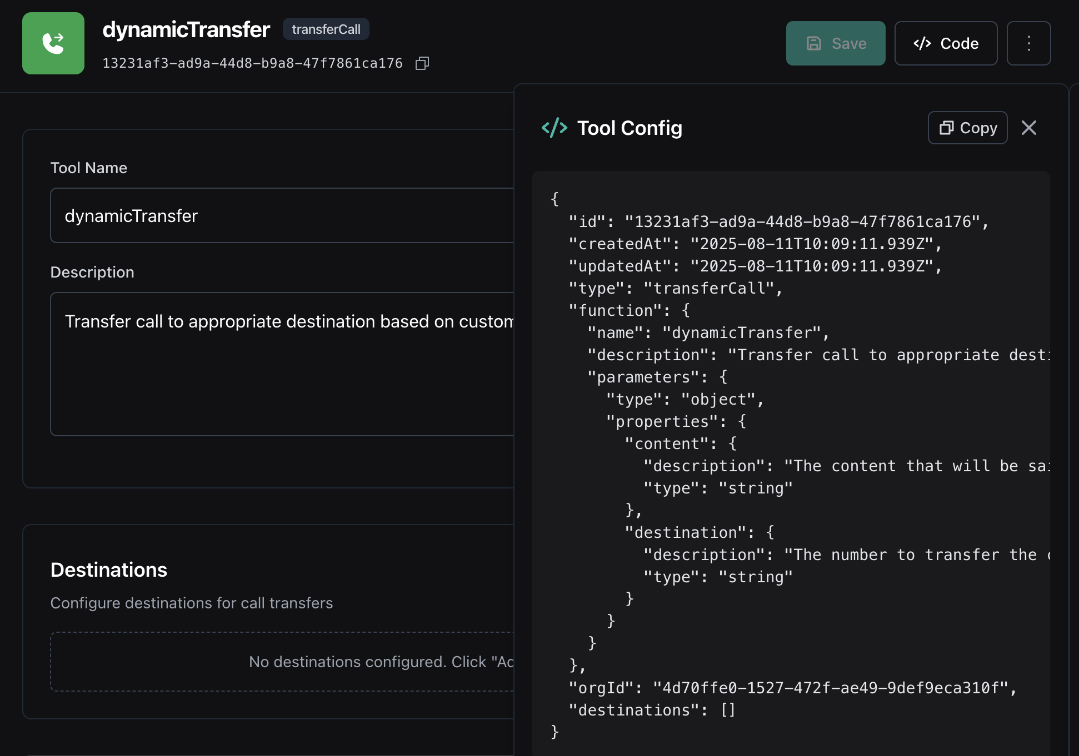Viewport: 1079px width, 756px height.
Task: Click the "createdAt" line in JSON config
Action: 754,244
